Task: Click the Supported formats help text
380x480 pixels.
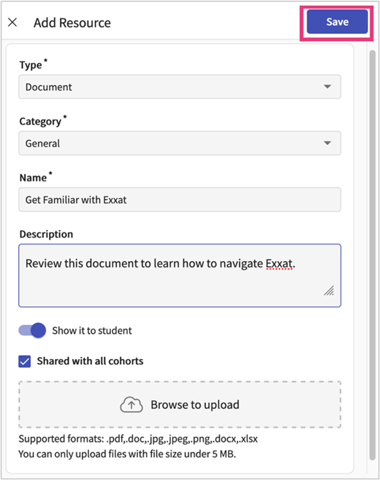Action: pyautogui.click(x=138, y=439)
